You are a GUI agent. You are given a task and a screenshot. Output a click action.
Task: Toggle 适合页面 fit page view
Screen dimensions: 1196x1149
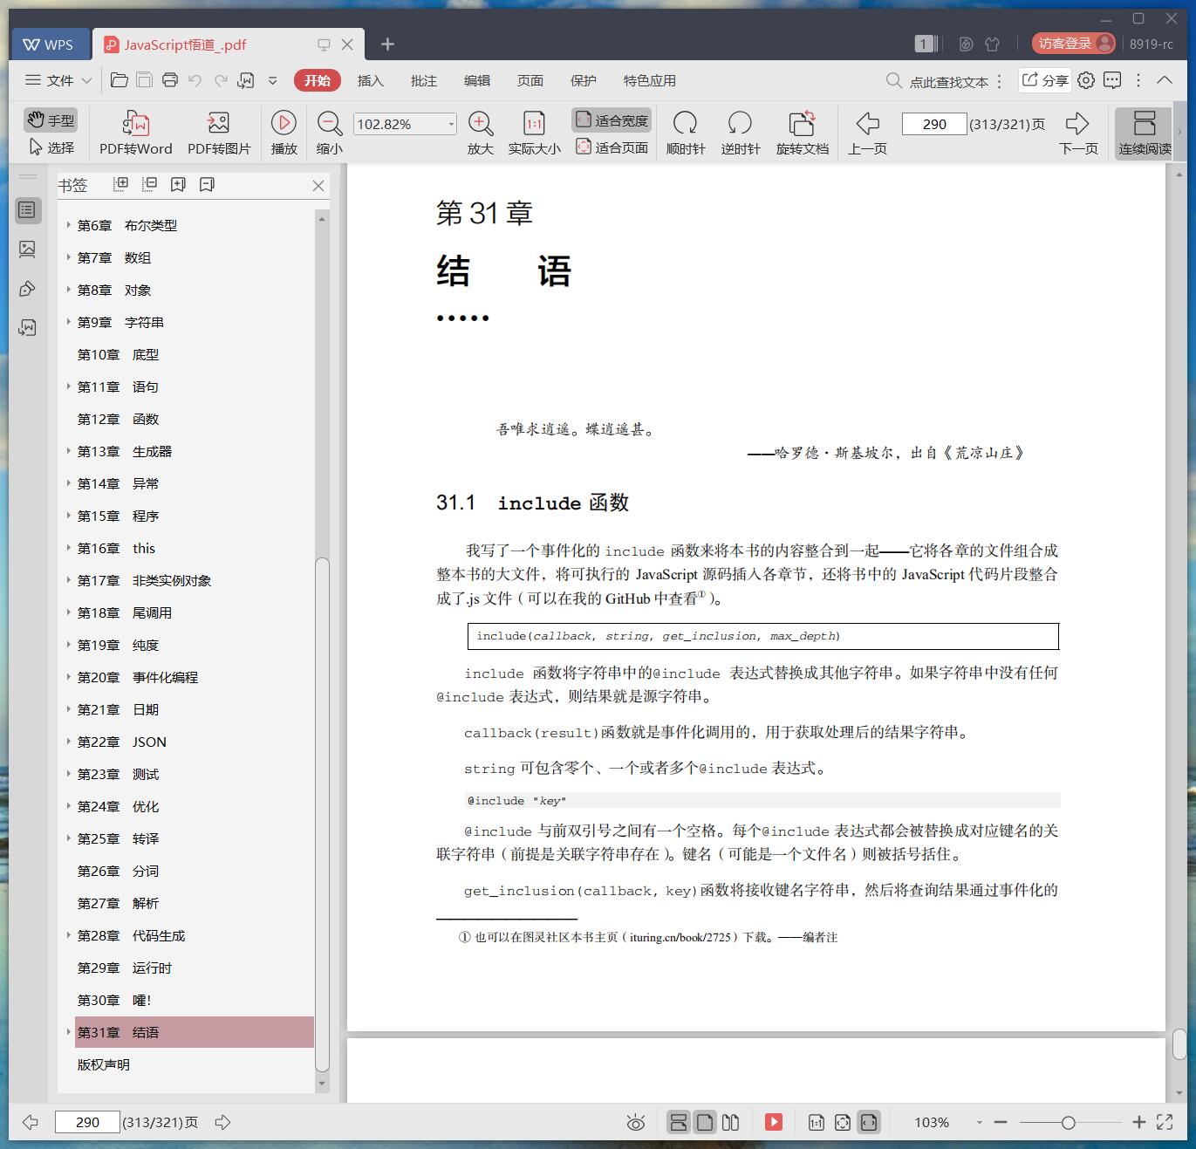(612, 147)
